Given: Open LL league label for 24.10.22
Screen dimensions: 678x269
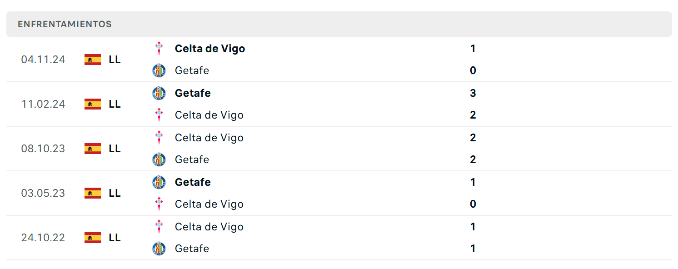Looking at the screenshot, I should pyautogui.click(x=115, y=238).
